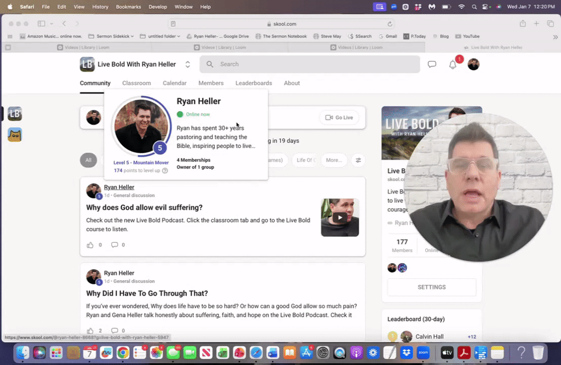
Task: Open the Develop menu
Action: coord(157,7)
